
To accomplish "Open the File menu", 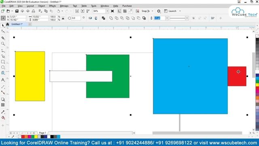I will 4,6.
